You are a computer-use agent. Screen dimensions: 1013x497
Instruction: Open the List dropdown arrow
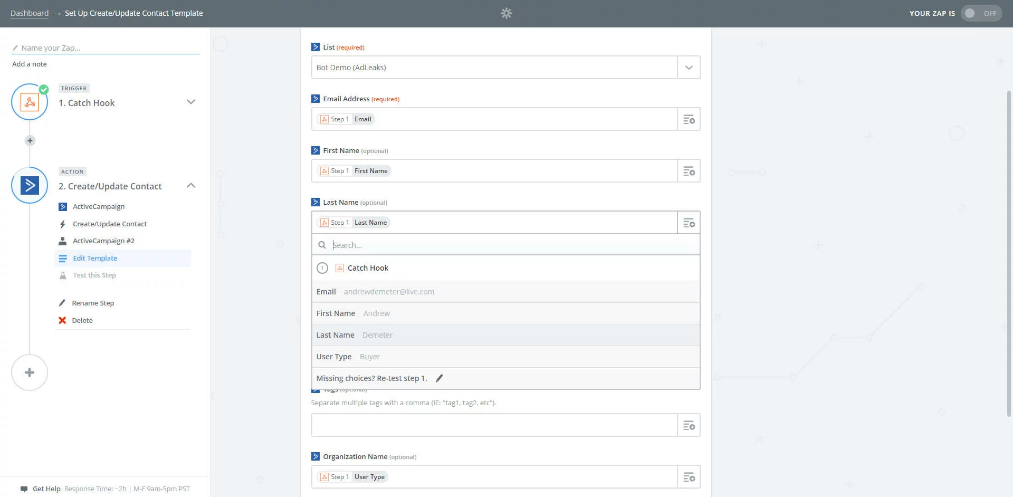[x=689, y=68]
